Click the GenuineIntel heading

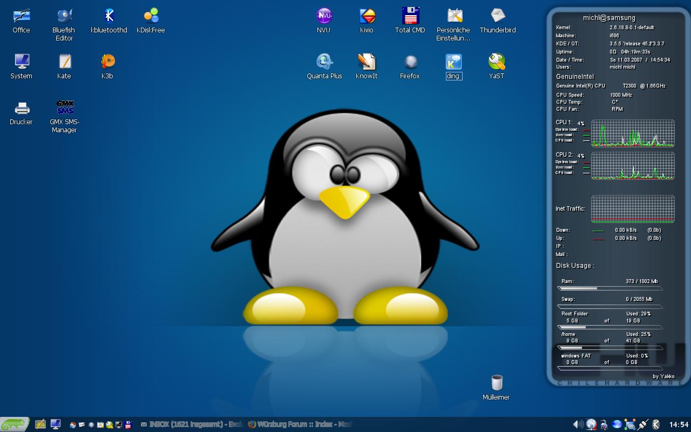[575, 77]
